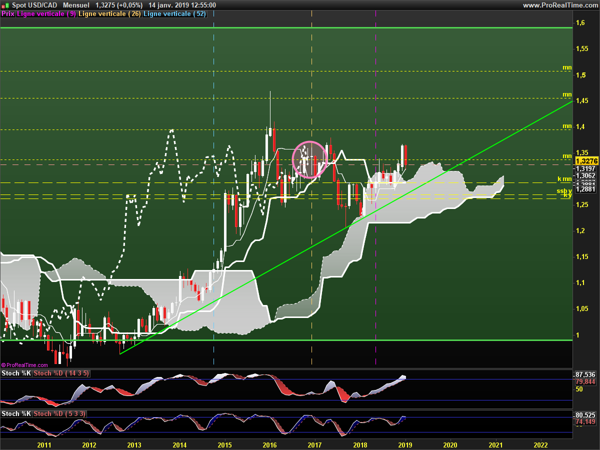
Task: Click the 1,4 price scale label
Action: pyautogui.click(x=580, y=127)
